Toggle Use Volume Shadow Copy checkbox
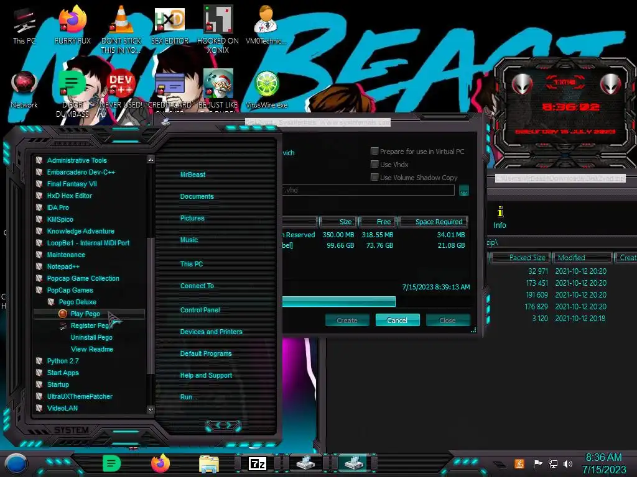Viewport: 637px width, 477px height. tap(374, 177)
